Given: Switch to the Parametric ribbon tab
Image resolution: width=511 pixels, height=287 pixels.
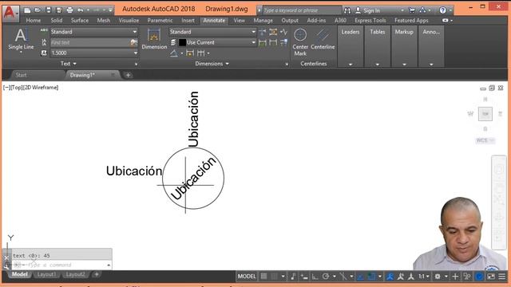Looking at the screenshot, I should point(160,20).
